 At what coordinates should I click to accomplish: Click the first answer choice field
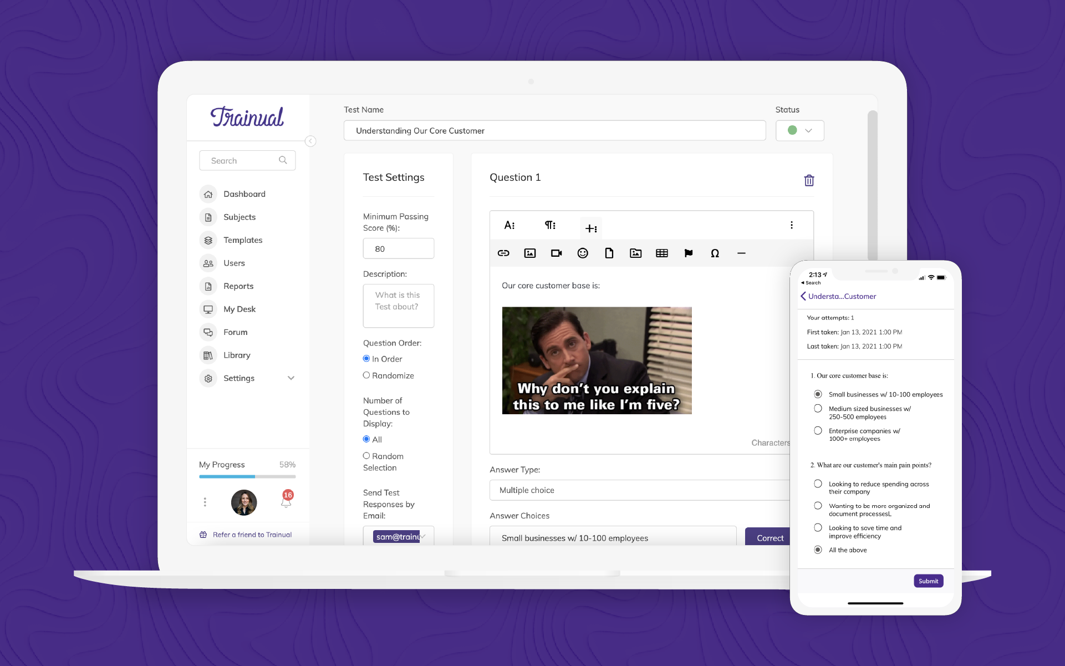pos(613,537)
